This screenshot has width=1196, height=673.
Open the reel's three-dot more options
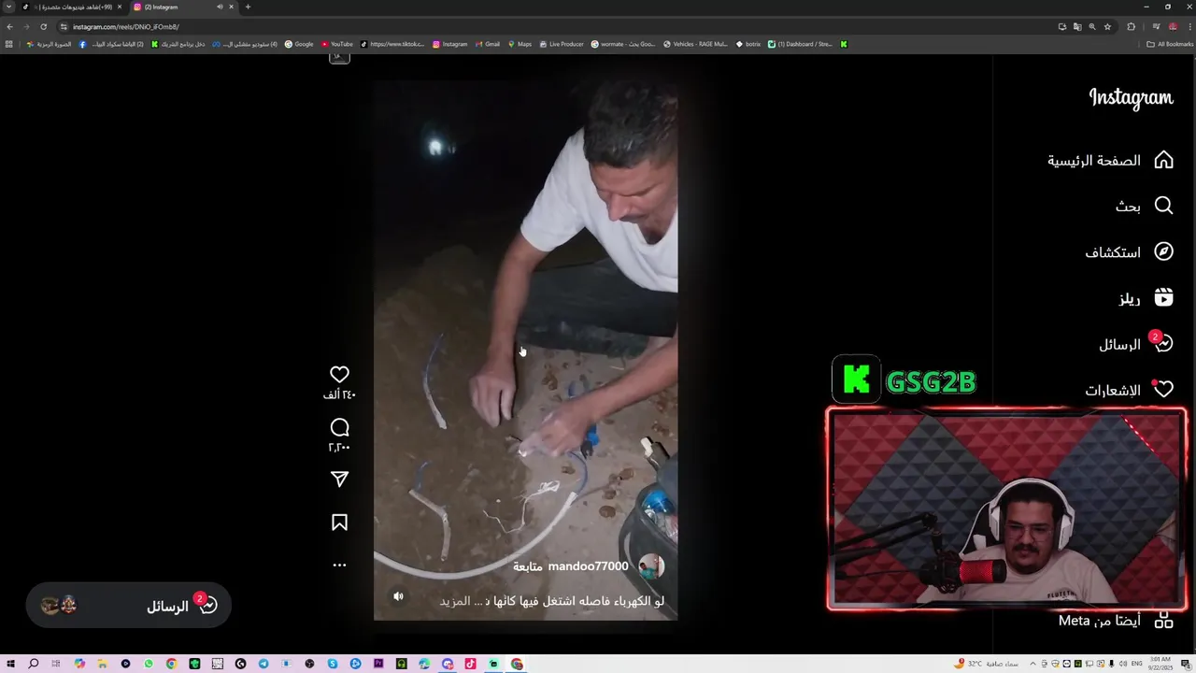tap(339, 565)
